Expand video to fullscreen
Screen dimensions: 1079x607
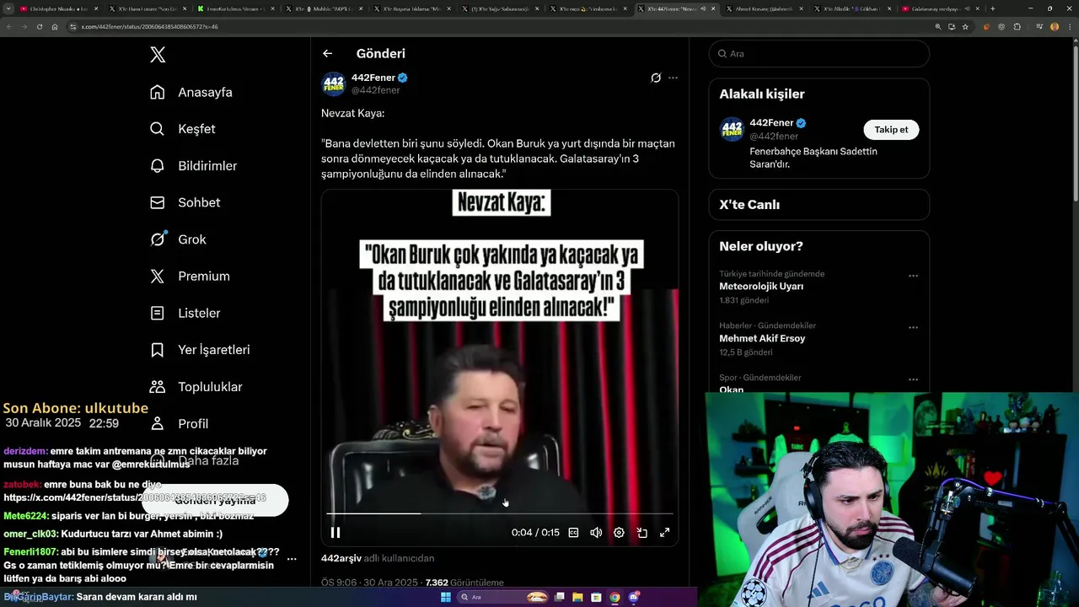click(664, 532)
